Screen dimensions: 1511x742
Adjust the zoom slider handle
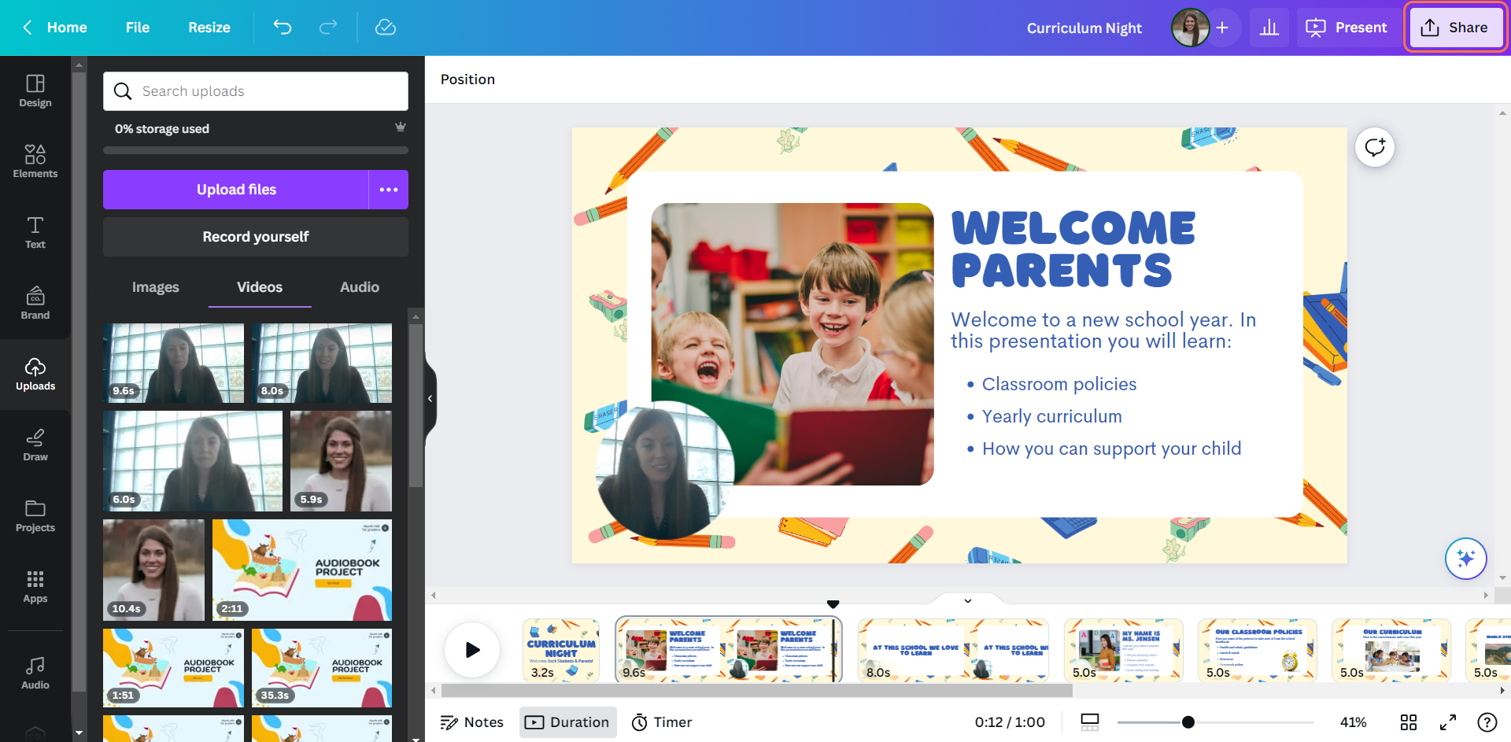[1188, 722]
